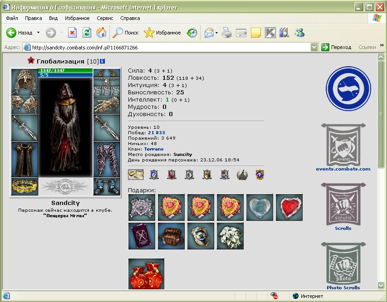Click the events.combats.com link
This screenshot has width=387, height=302.
pos(343,169)
